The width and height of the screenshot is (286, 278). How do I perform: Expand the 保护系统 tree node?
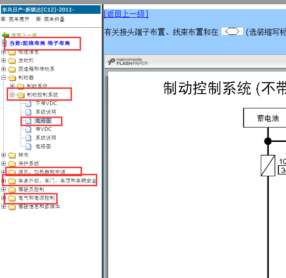tap(3, 163)
